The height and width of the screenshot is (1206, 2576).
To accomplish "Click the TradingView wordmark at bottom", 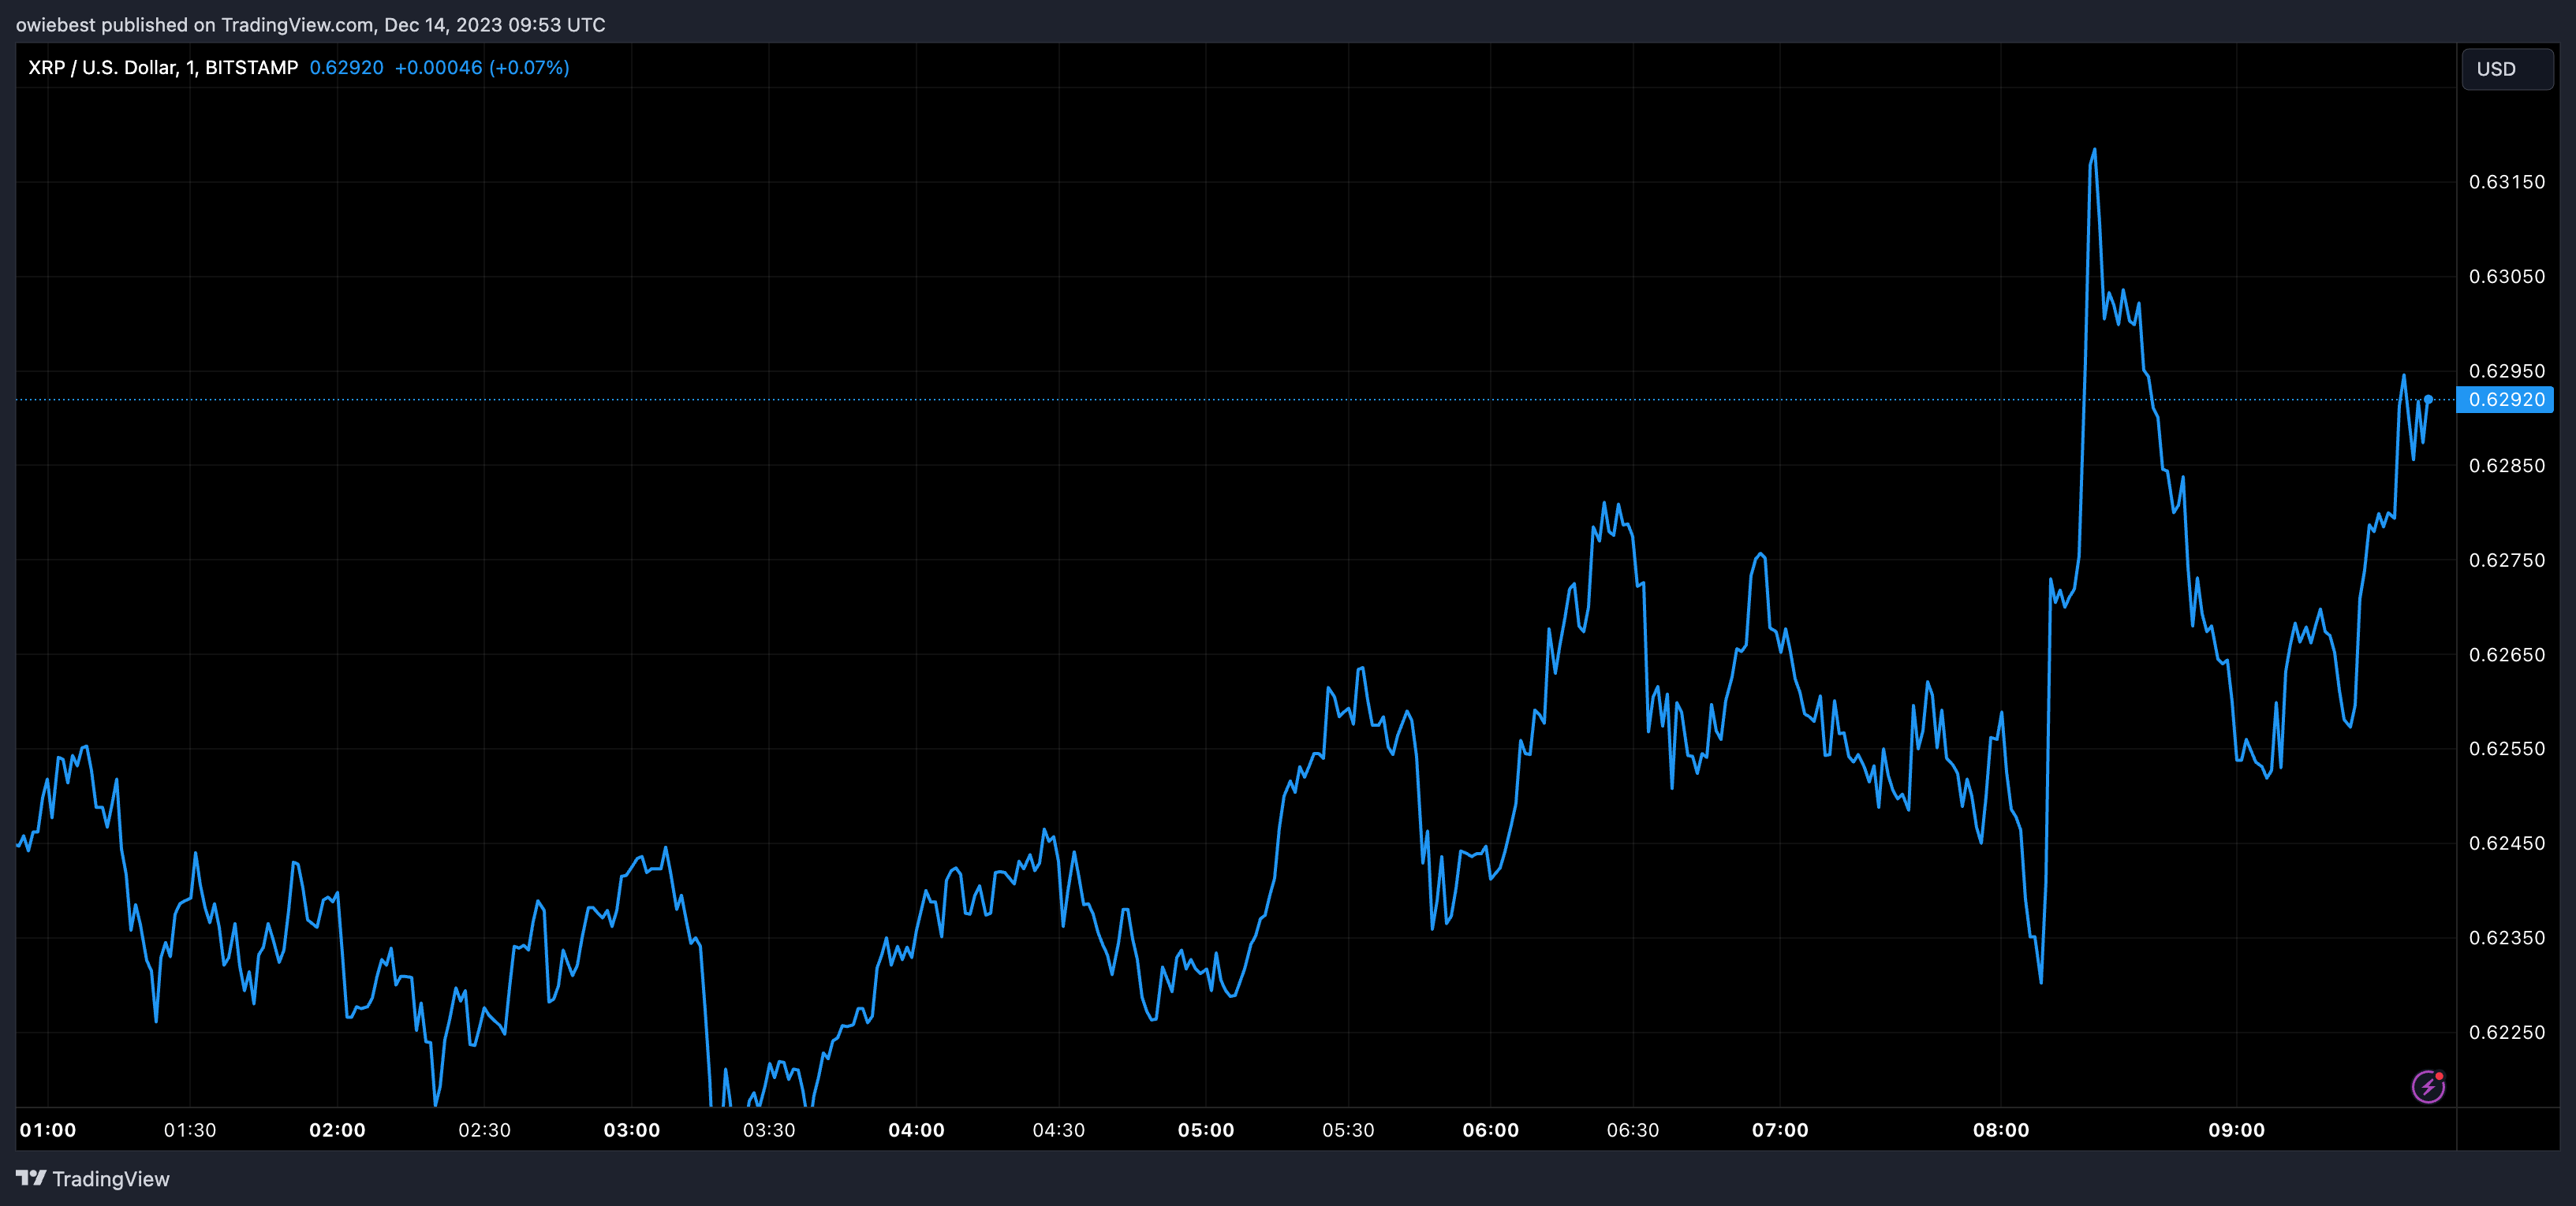I will 111,1179.
